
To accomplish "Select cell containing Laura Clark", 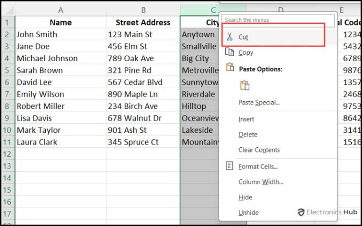I will point(60,142).
